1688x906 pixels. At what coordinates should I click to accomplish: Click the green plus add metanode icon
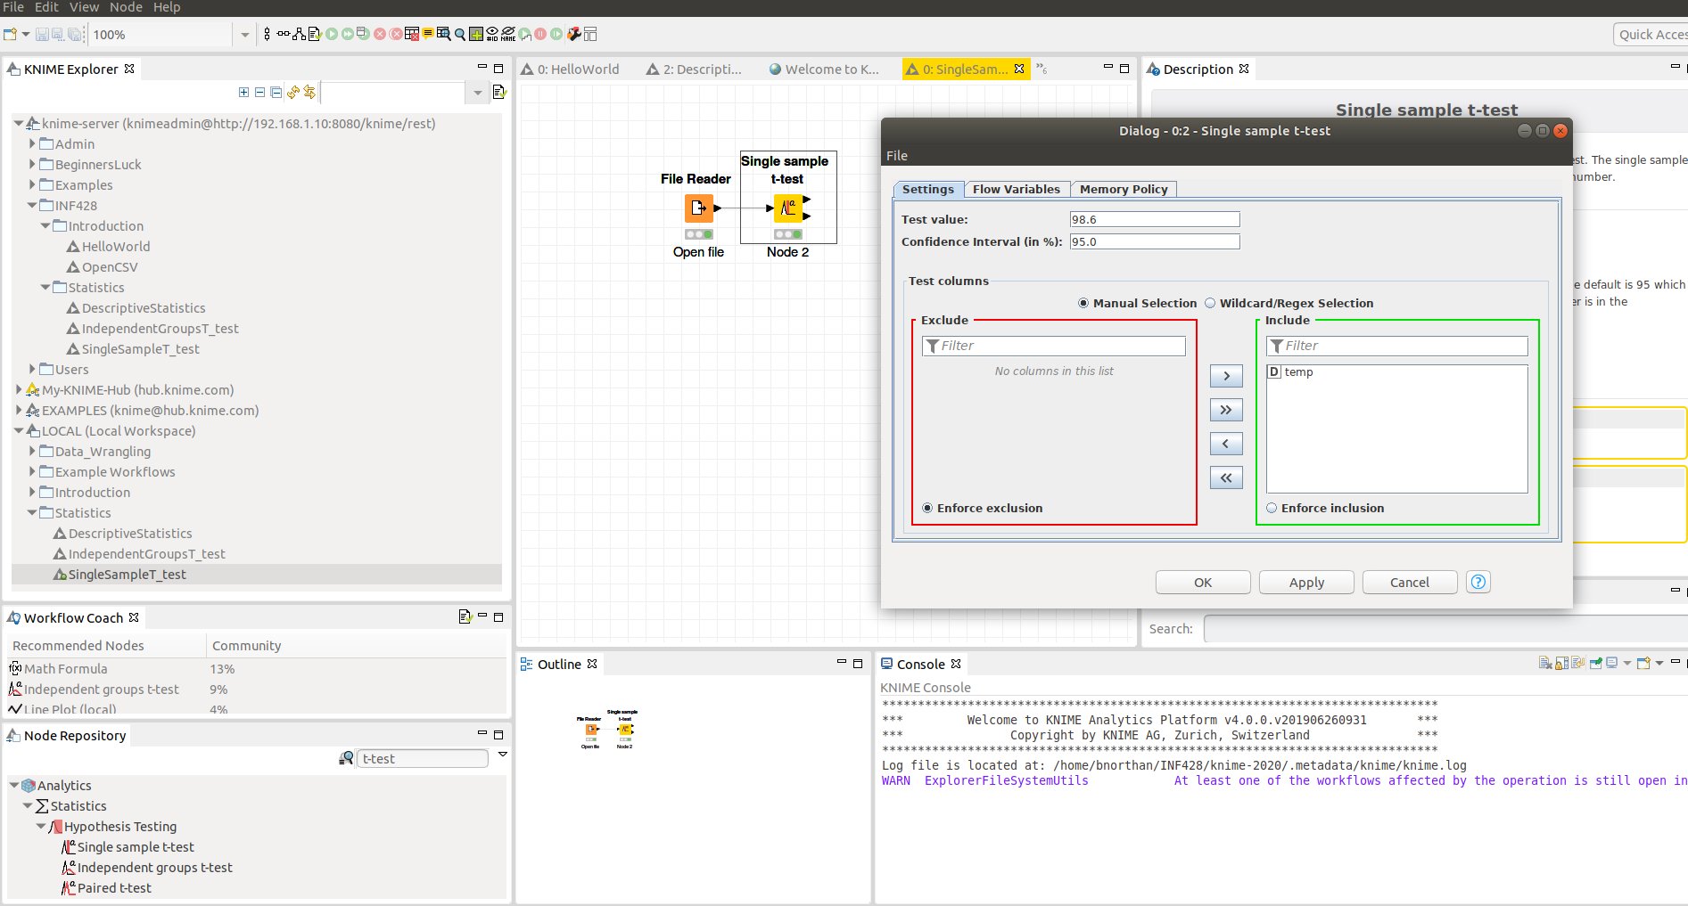(476, 35)
